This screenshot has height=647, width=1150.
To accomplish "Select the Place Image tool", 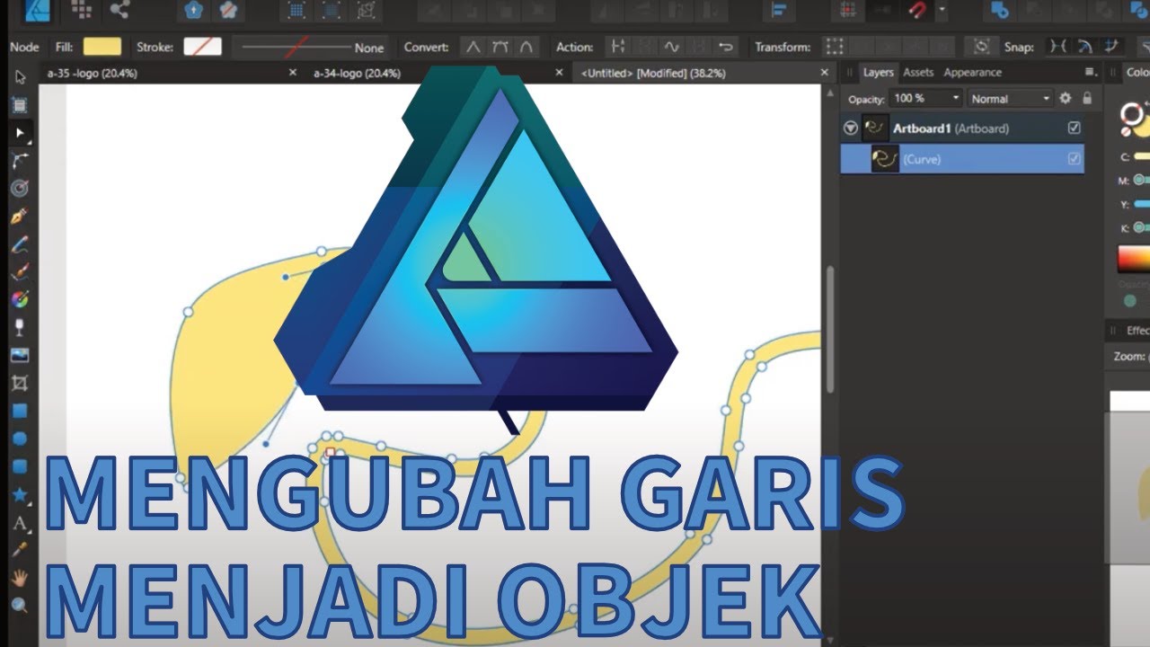I will click(19, 355).
